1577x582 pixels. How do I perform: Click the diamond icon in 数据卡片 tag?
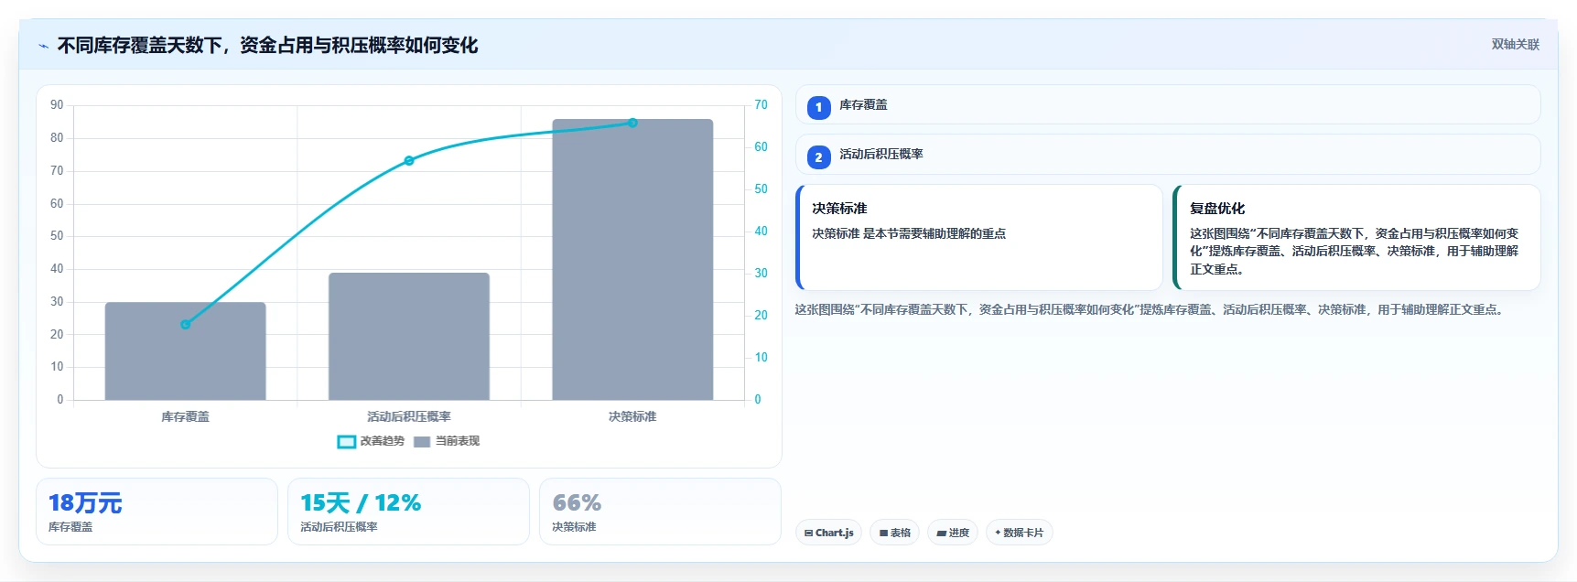[998, 532]
